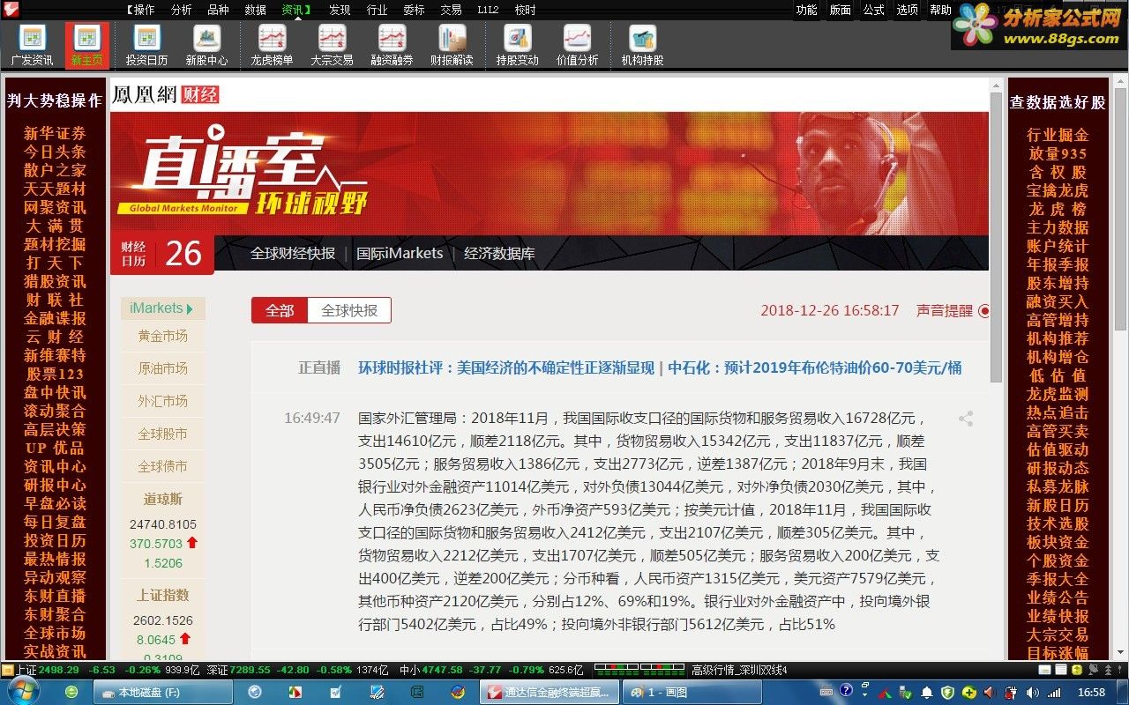The height and width of the screenshot is (705, 1129).
Task: Click the 深证 index in status bar
Action: click(297, 670)
